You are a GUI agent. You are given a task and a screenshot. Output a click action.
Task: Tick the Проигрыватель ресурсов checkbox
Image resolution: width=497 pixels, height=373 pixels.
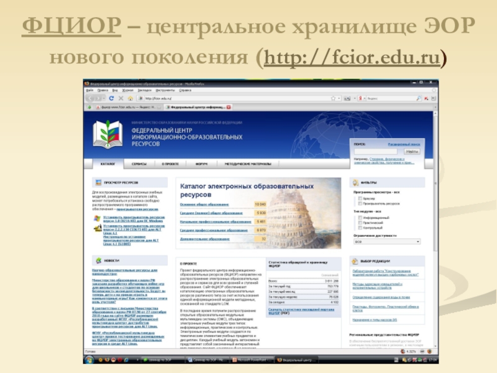(x=360, y=203)
